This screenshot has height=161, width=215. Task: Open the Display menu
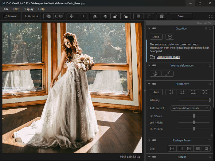29,9
